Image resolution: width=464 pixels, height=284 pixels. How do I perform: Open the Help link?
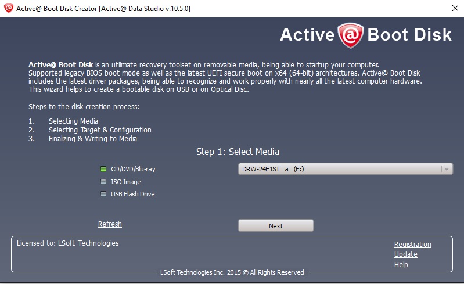tap(401, 264)
